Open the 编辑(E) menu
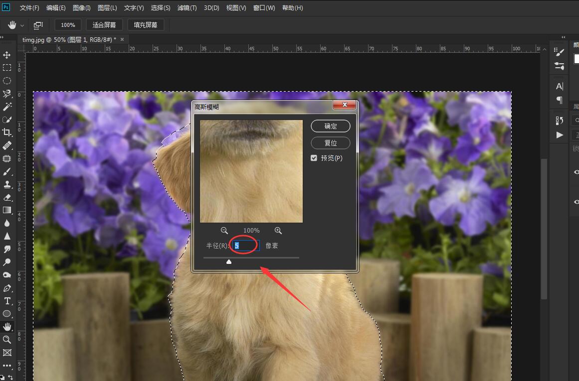579x381 pixels. pyautogui.click(x=56, y=8)
